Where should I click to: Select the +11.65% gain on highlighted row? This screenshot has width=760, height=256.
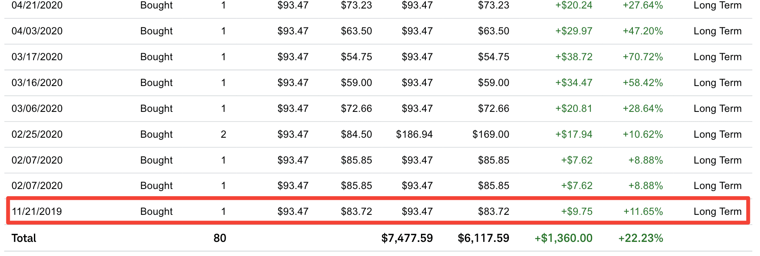click(643, 211)
